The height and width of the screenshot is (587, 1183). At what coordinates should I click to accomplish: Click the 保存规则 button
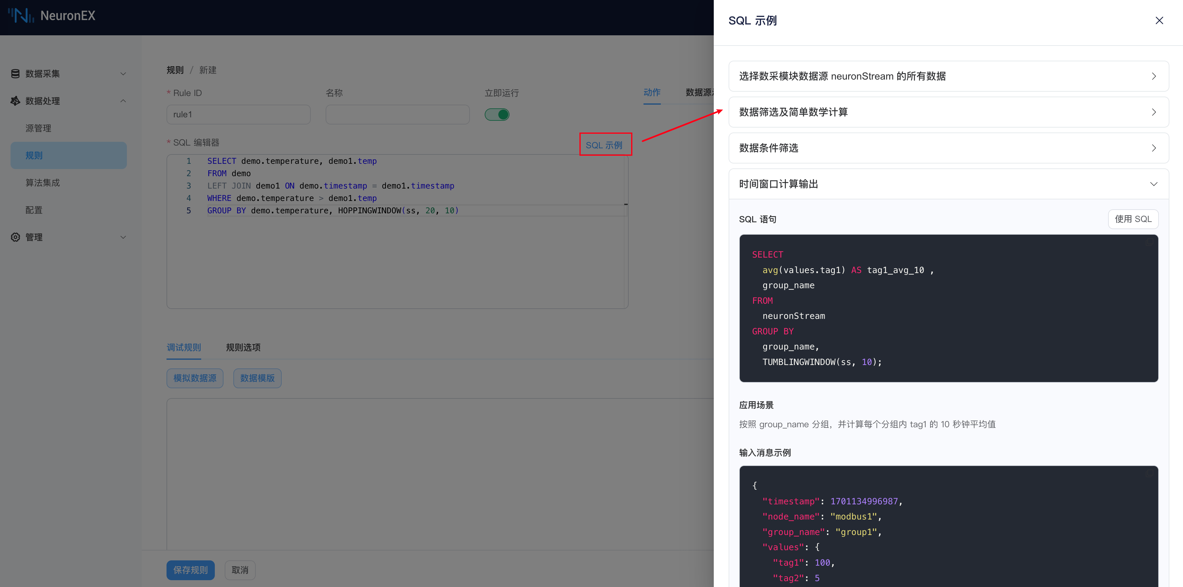click(x=190, y=570)
